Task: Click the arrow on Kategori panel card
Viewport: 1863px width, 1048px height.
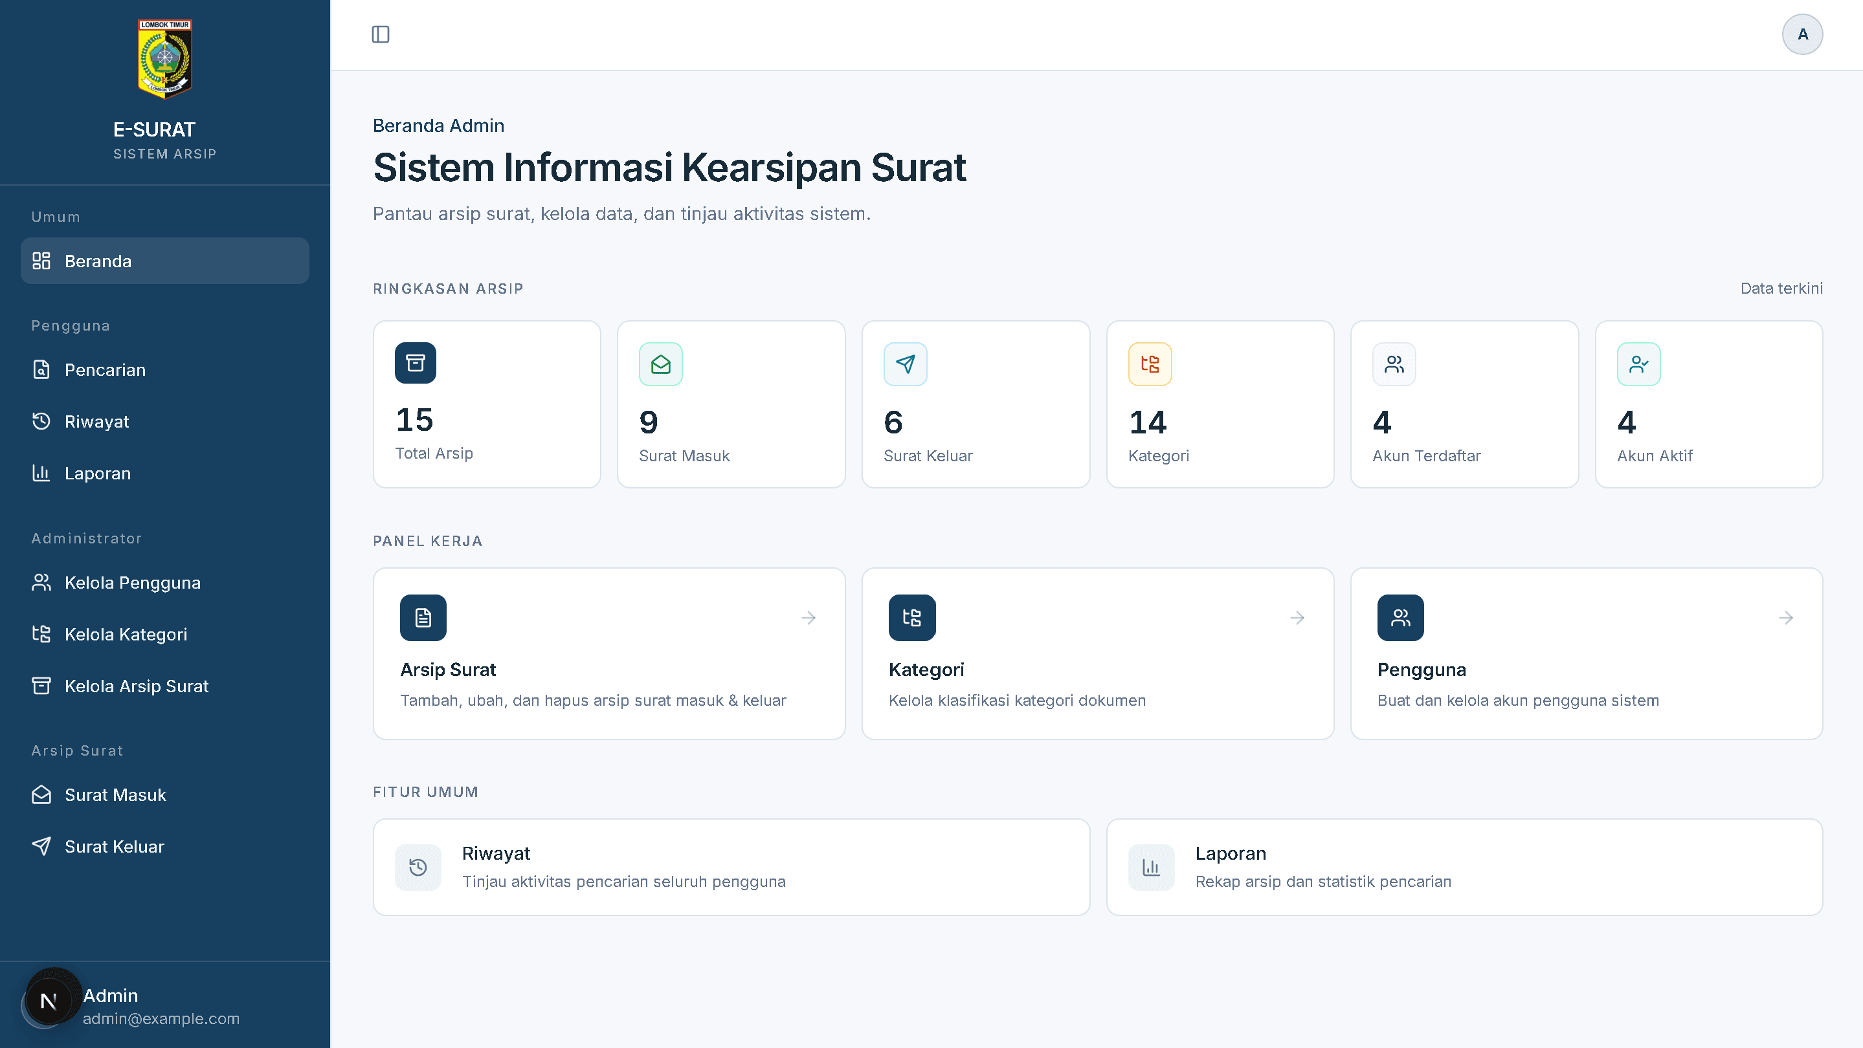Action: pyautogui.click(x=1297, y=618)
